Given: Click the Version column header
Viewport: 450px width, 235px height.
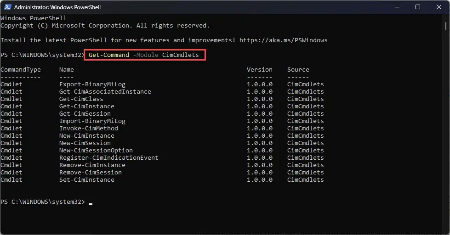Looking at the screenshot, I should (259, 70).
